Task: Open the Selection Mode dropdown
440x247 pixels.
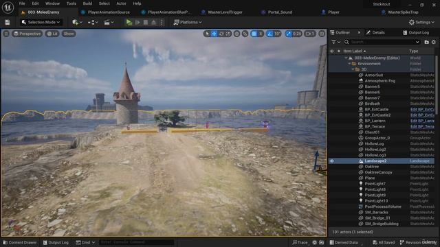Action: click(41, 22)
